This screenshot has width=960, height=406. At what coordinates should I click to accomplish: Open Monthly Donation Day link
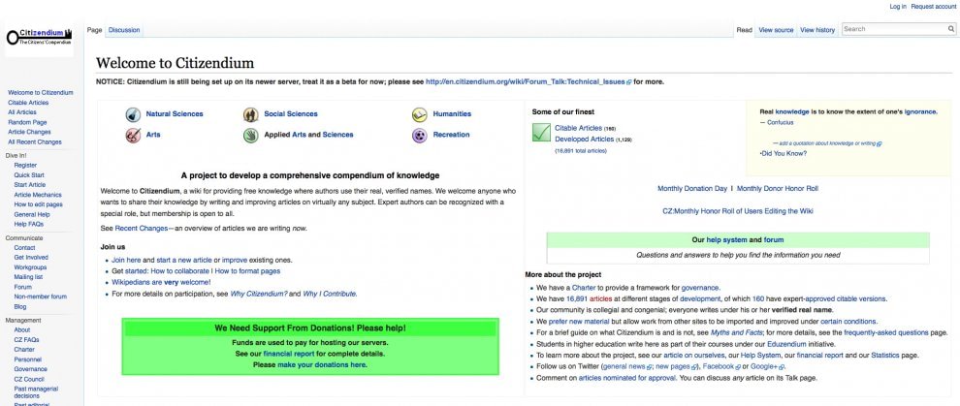691,189
